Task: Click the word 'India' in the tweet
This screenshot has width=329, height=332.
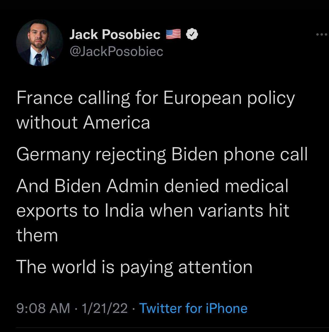Action: point(124,210)
